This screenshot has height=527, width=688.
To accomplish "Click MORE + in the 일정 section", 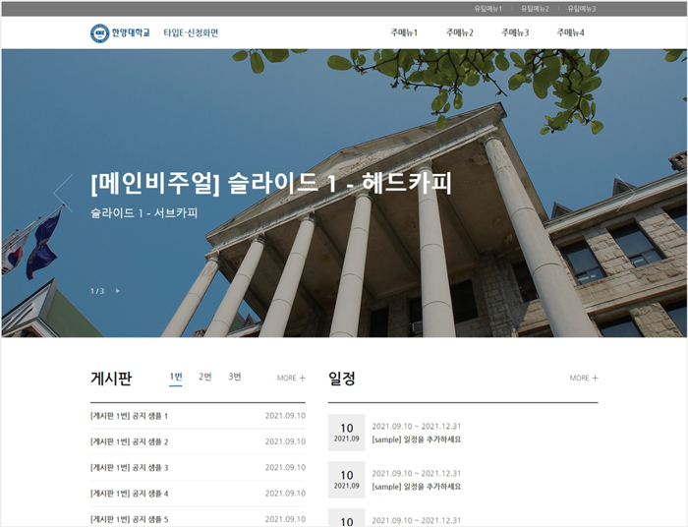I will click(x=584, y=378).
